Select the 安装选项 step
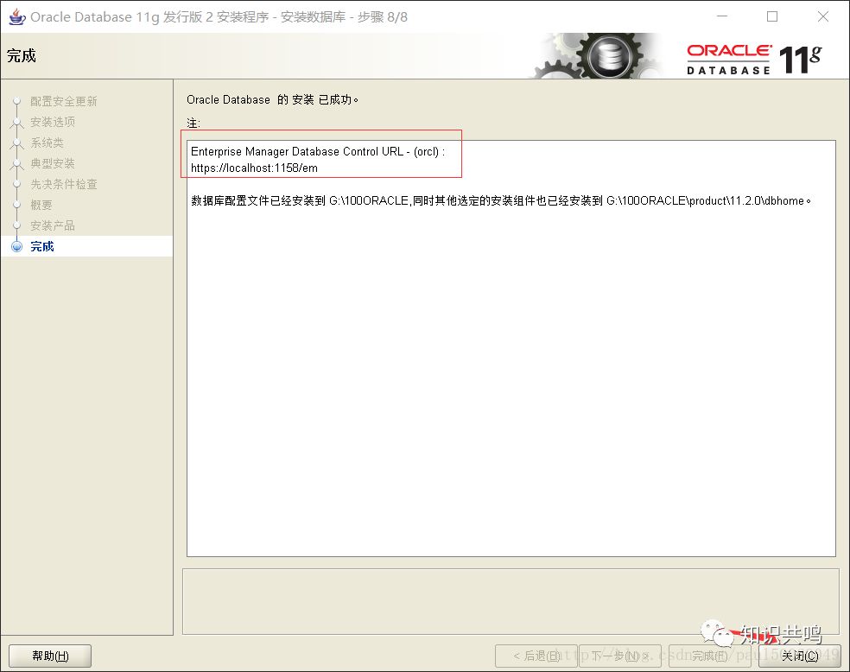850x672 pixels. click(x=53, y=122)
